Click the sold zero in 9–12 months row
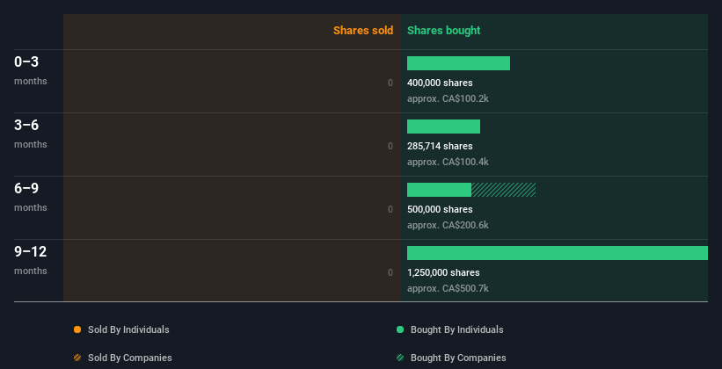This screenshot has width=722, height=369. [390, 273]
